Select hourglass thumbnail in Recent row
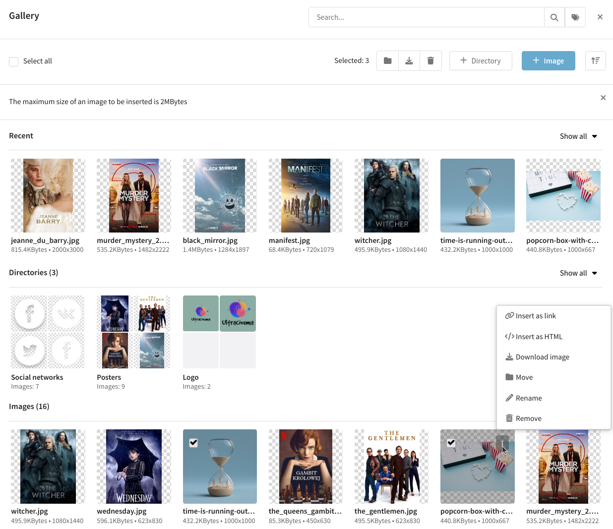The image size is (613, 529). 478,195
